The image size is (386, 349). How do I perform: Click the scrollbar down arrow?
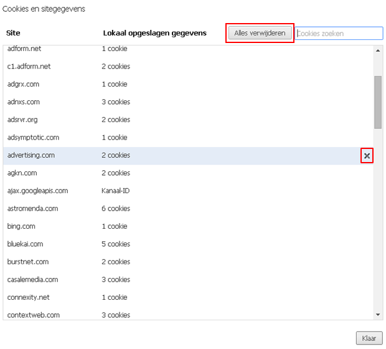378,315
